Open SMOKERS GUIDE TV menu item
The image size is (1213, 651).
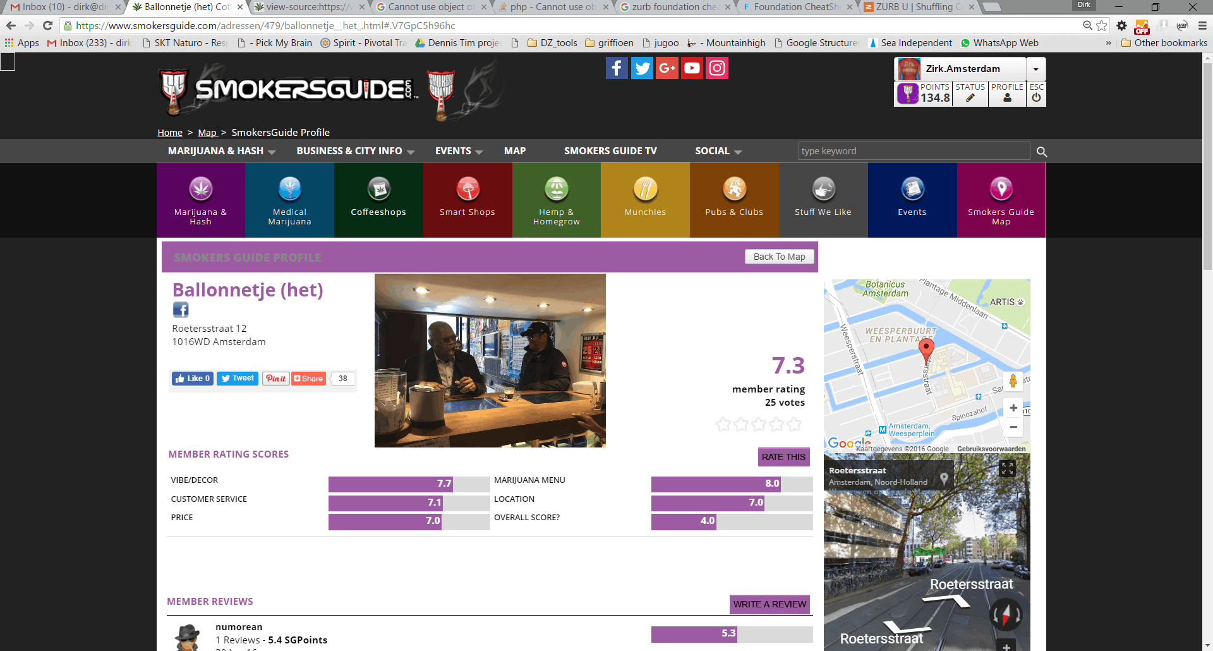(610, 151)
